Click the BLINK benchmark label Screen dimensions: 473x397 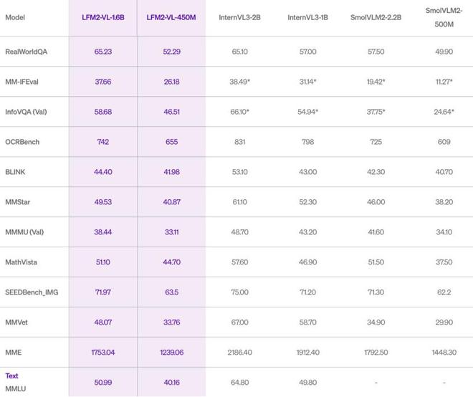pyautogui.click(x=15, y=172)
